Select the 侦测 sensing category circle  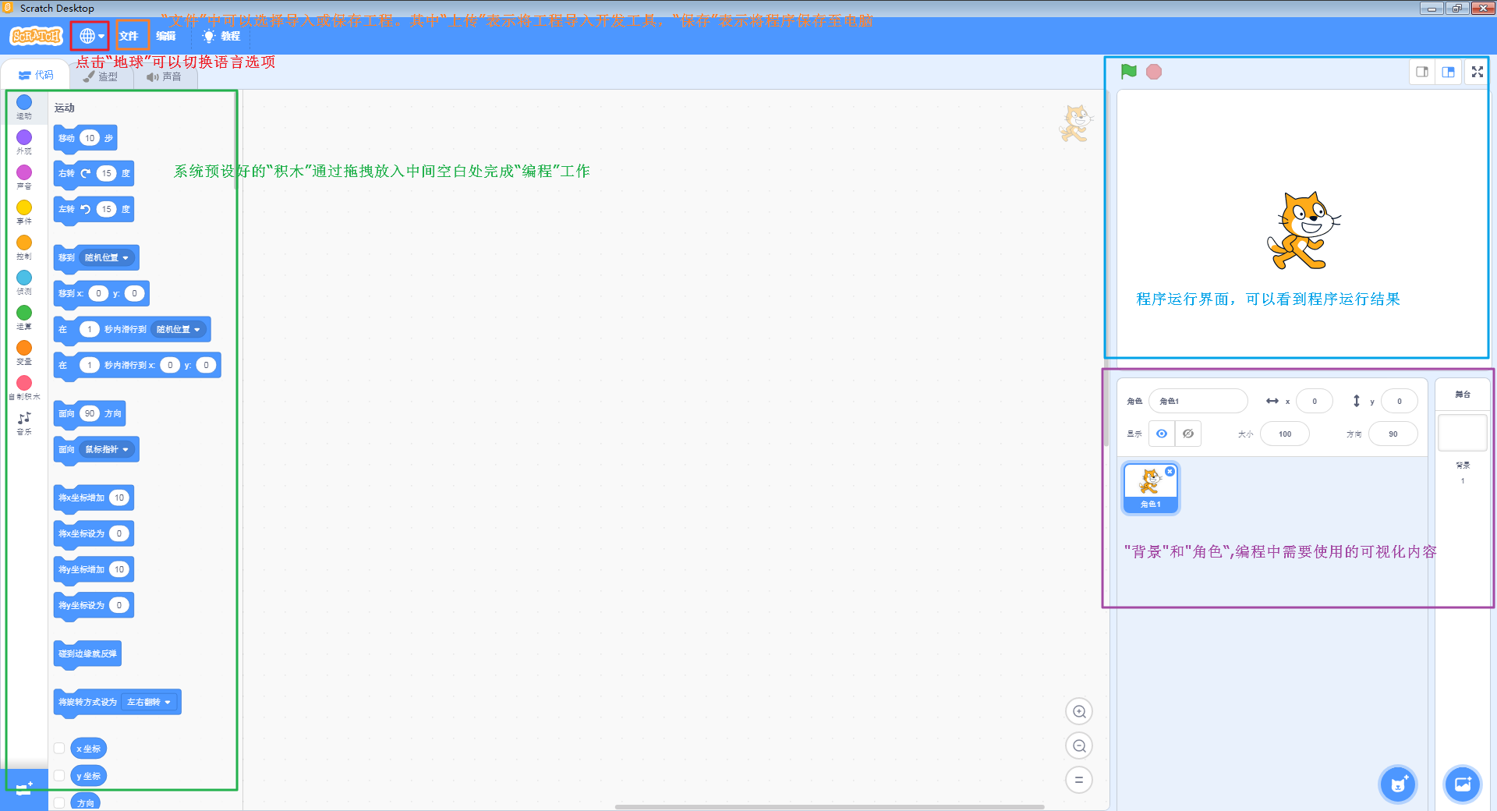tap(24, 278)
